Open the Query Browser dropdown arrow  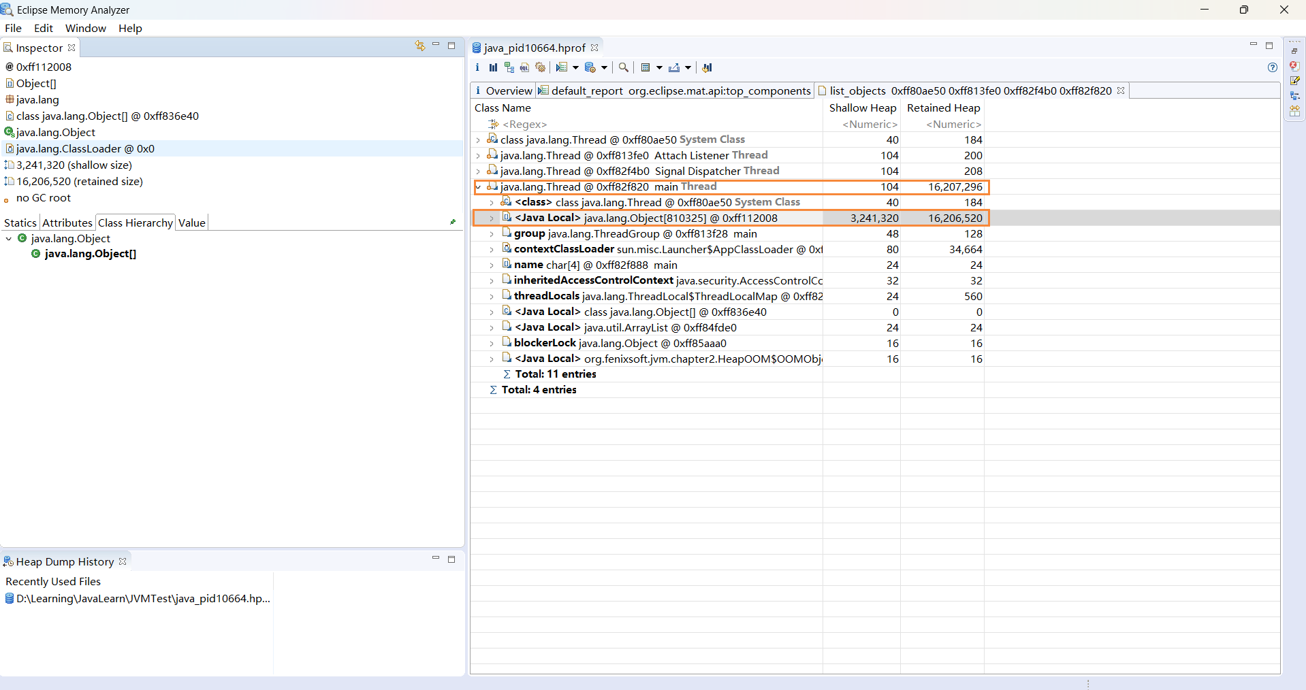click(x=604, y=67)
